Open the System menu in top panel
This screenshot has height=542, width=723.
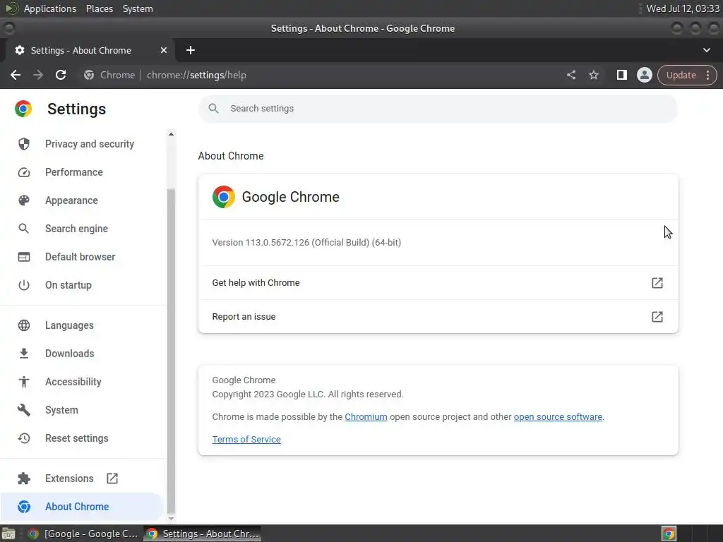tap(138, 8)
